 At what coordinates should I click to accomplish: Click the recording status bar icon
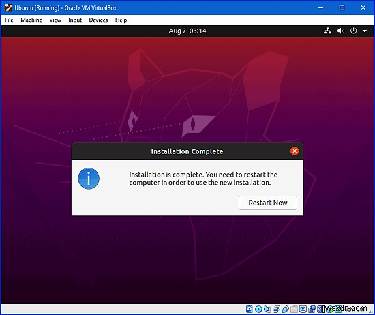[x=312, y=309]
